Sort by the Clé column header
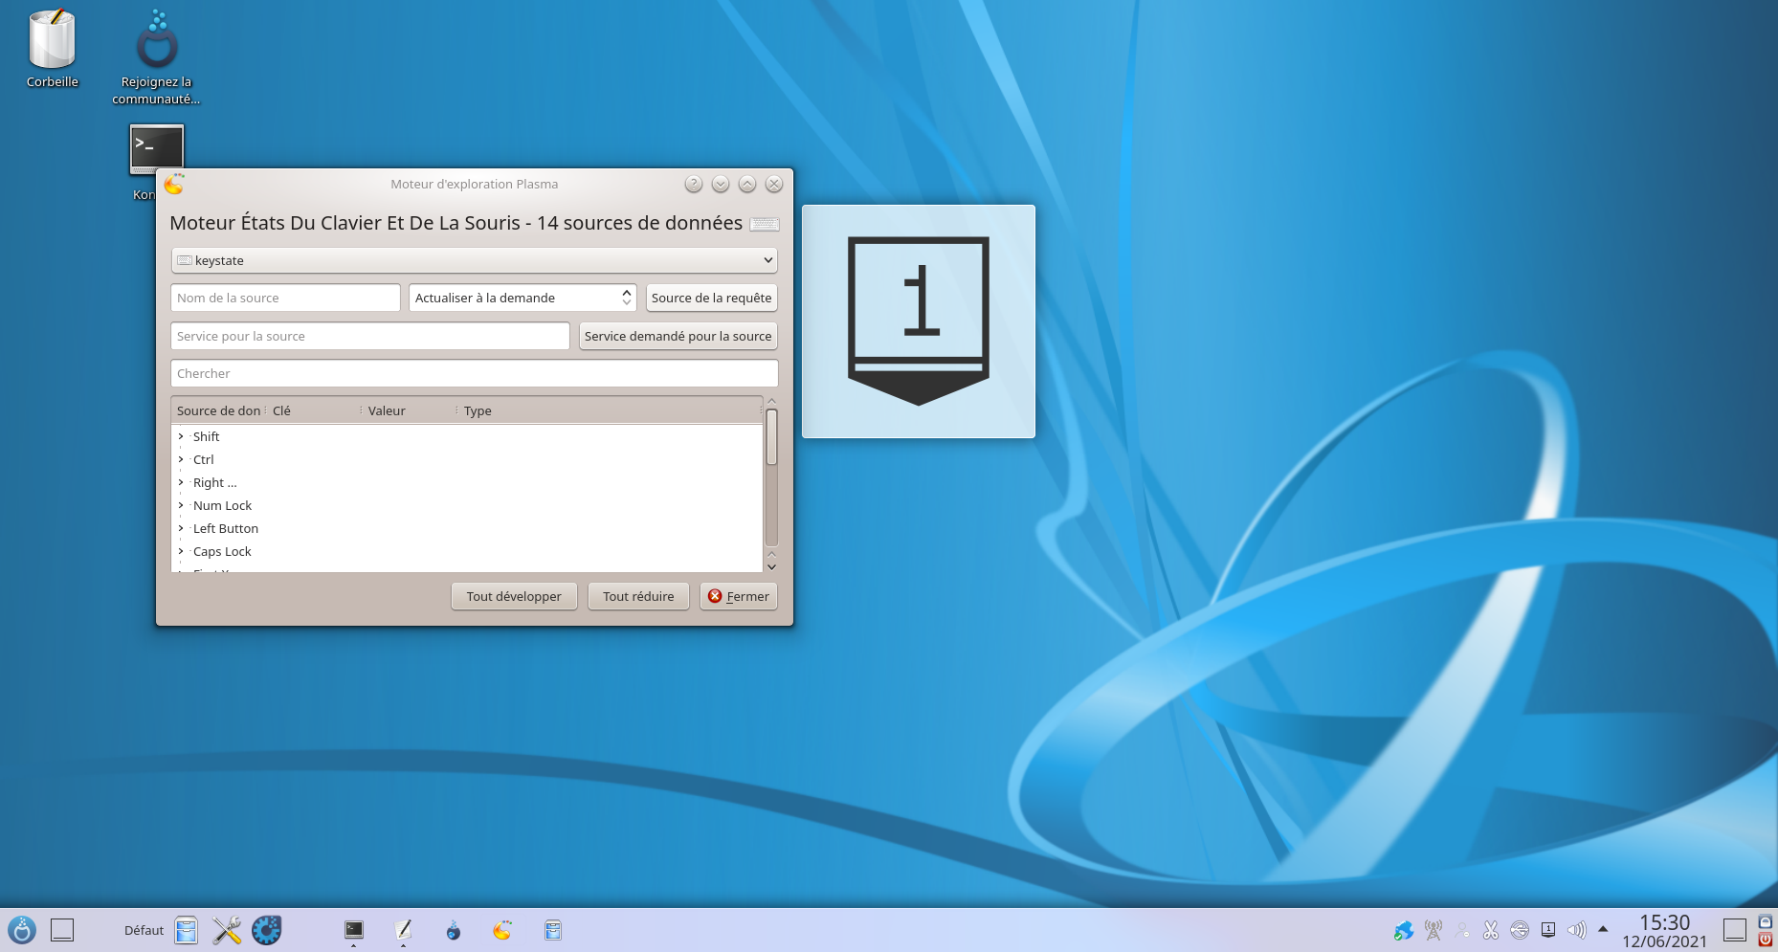 tap(314, 410)
